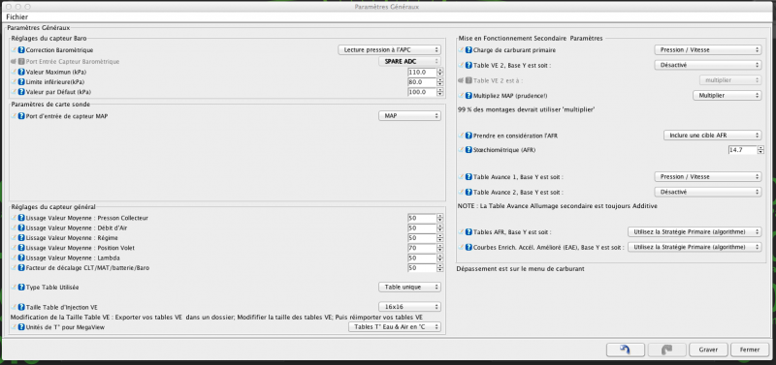Click help icon for Limite inférieure(kPa)
The width and height of the screenshot is (776, 365).
tap(21, 82)
